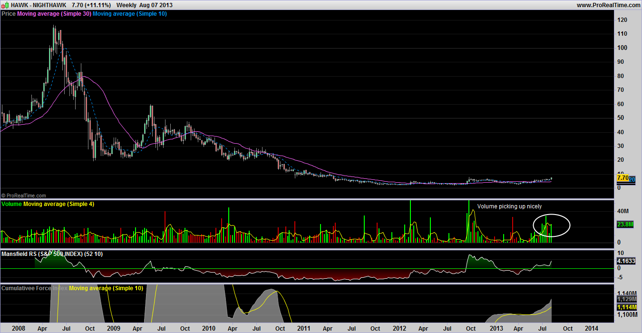Click the 2010 marker on time axis
This screenshot has width=642, height=333.
click(208, 328)
